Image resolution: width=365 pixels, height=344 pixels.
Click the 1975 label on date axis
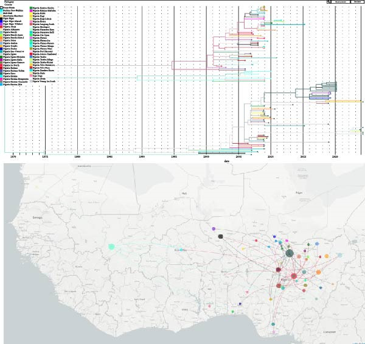coord(45,156)
